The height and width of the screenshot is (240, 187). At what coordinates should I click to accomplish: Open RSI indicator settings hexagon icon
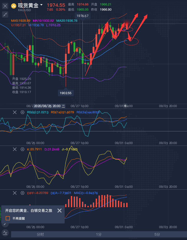click(x=22, y=112)
